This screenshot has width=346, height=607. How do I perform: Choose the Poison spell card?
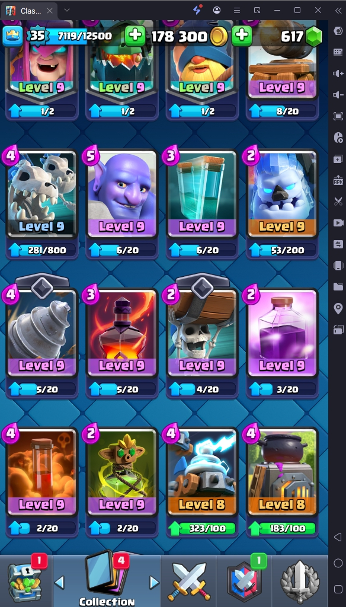coord(42,471)
